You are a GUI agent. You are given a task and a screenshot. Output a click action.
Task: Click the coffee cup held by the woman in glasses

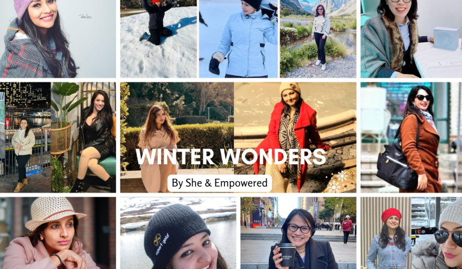tap(286, 255)
